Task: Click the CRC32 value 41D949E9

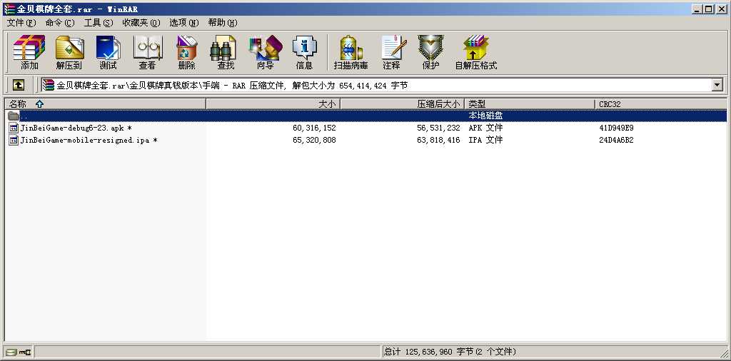Action: click(616, 128)
